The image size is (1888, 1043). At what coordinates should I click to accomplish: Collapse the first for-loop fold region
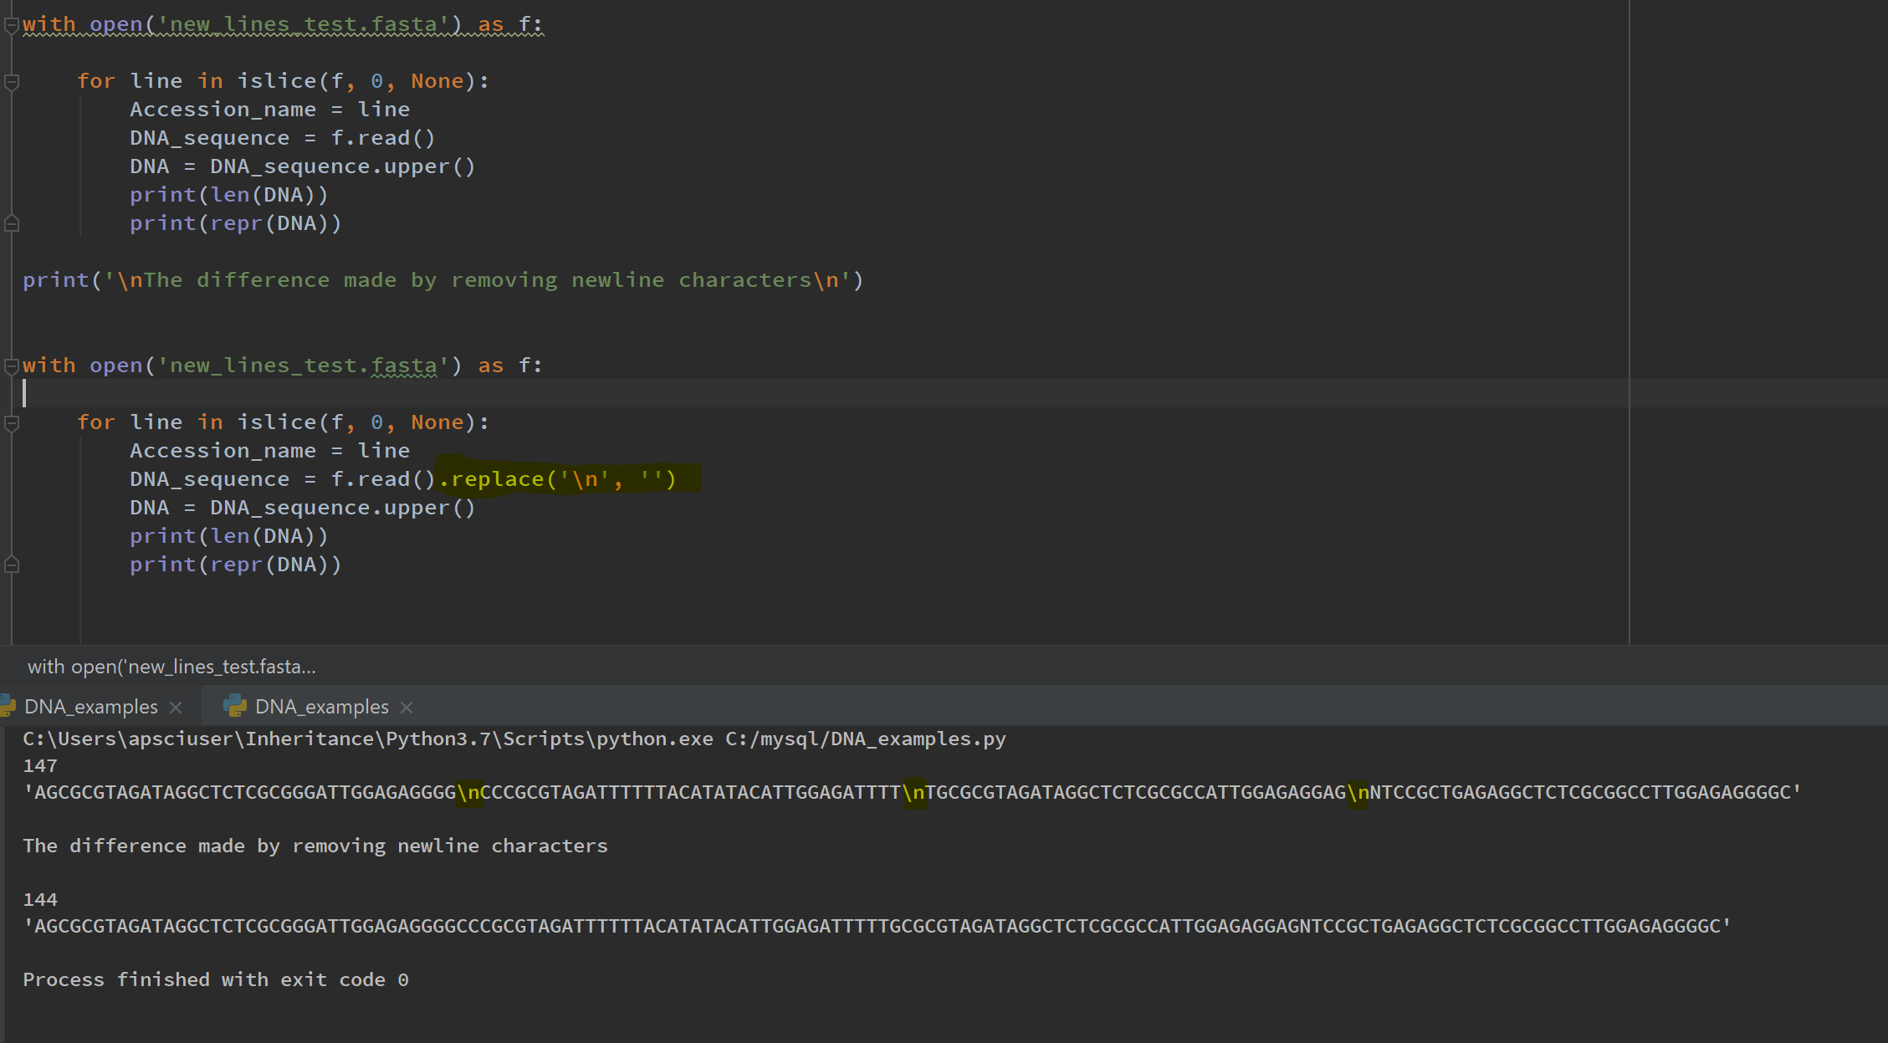pos(12,82)
